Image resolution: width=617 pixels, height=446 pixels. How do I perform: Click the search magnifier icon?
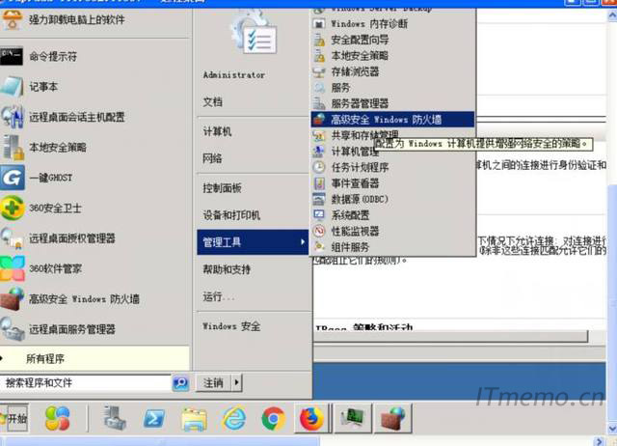[x=181, y=382]
